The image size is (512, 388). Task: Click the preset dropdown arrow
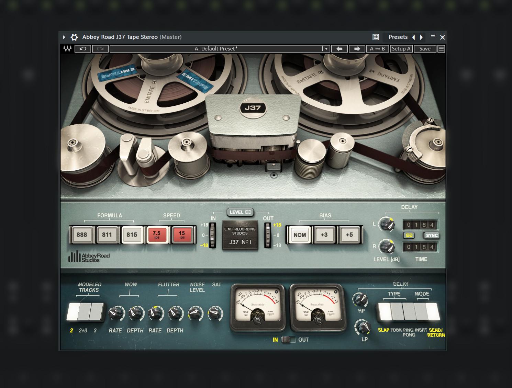click(326, 49)
